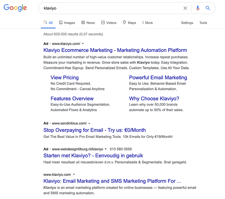This screenshot has width=225, height=199.
Task: Open the View Pricing sitelink
Action: click(x=64, y=78)
